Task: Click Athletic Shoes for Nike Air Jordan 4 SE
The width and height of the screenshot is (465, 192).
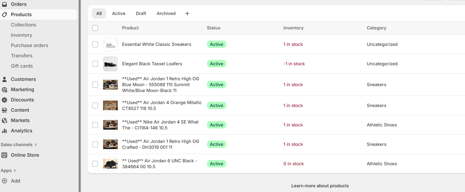Action: click(382, 125)
